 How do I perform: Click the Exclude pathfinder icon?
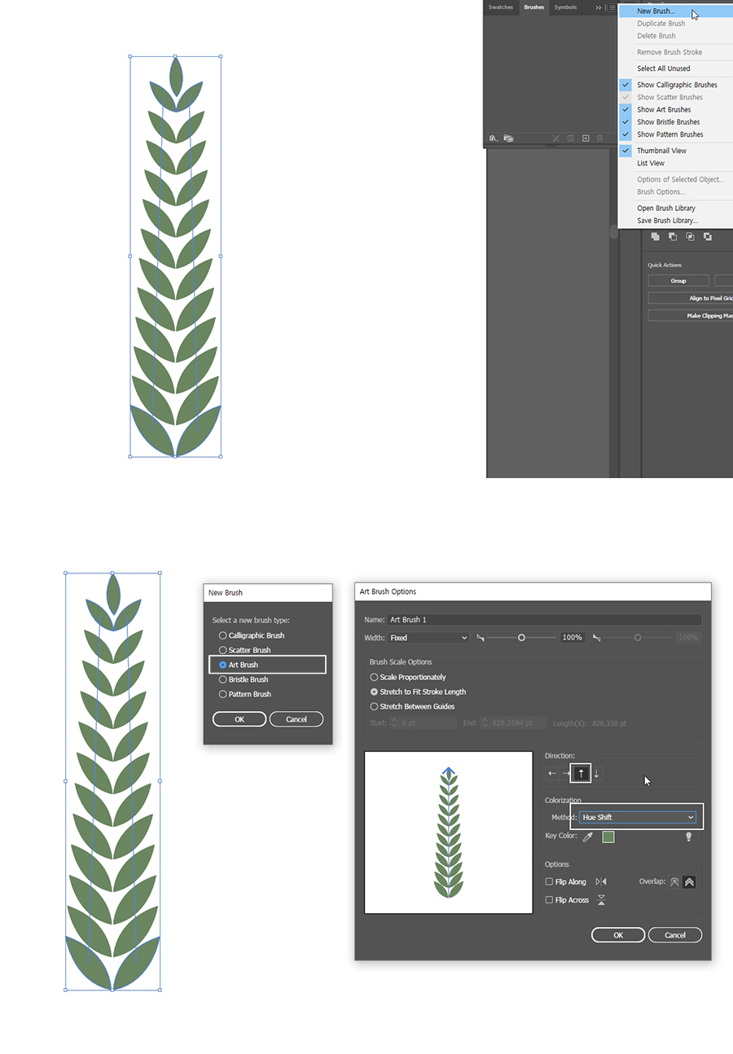click(708, 236)
